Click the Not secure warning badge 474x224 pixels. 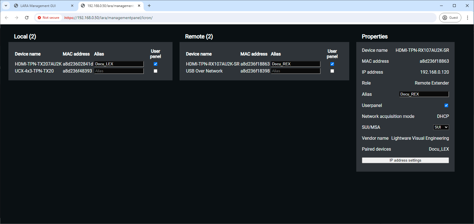[48, 18]
